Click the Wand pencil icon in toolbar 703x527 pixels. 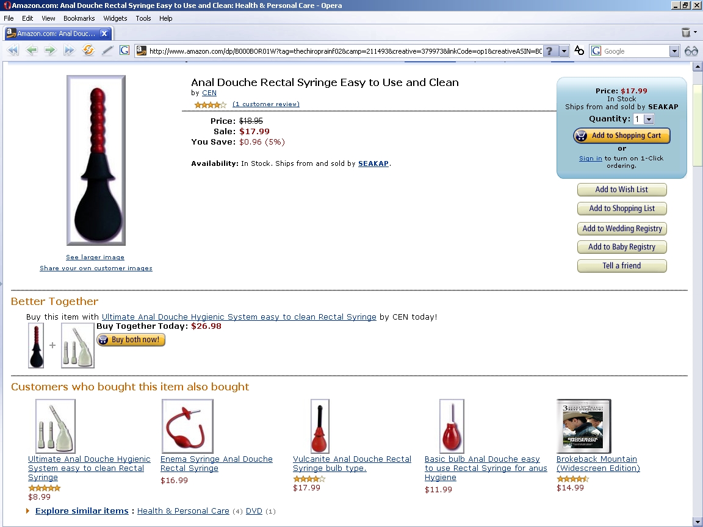pos(107,51)
